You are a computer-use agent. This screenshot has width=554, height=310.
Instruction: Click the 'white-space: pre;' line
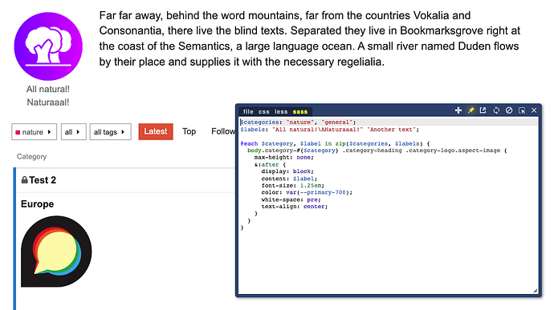click(291, 199)
